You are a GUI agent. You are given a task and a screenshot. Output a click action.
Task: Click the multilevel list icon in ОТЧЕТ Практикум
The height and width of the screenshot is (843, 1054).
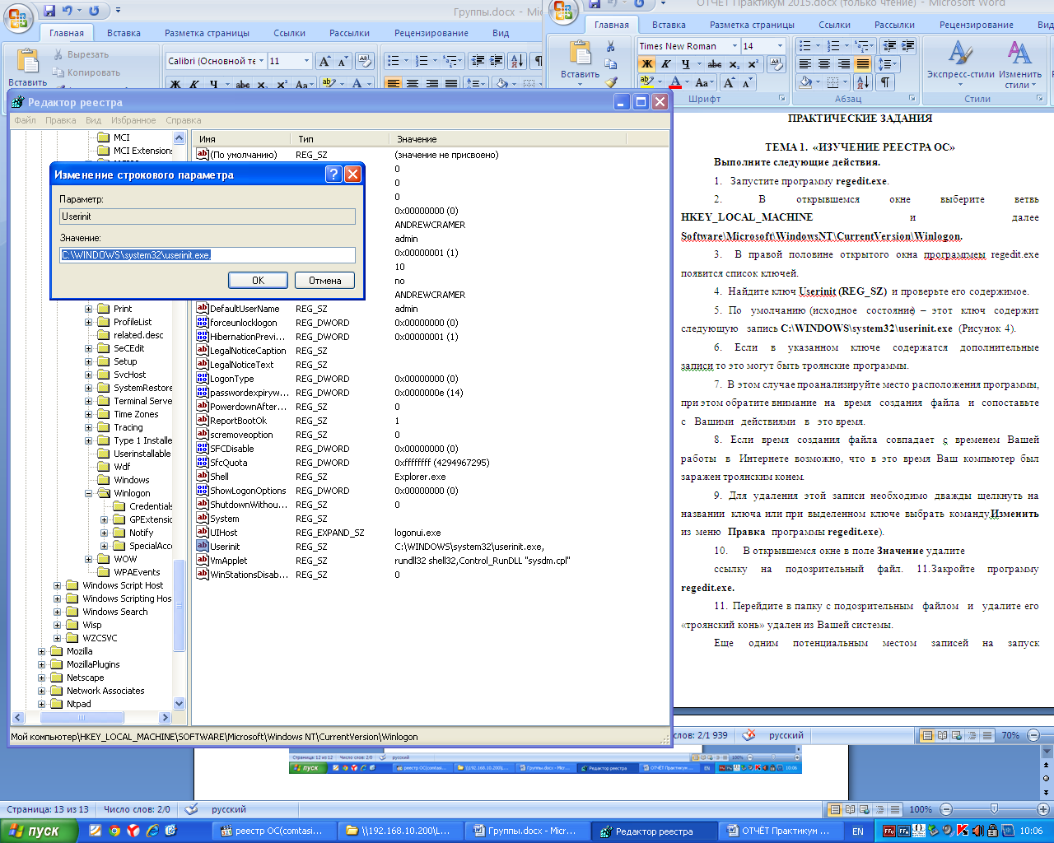tap(863, 46)
